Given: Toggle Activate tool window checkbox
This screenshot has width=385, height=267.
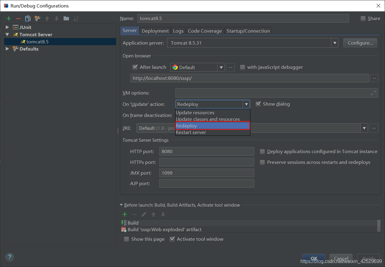Looking at the screenshot, I should coord(172,239).
